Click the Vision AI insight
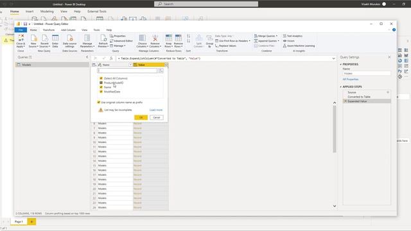Screen dimensions: 411x231 tap(288, 41)
